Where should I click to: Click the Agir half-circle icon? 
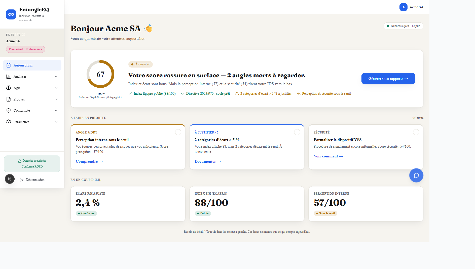(x=9, y=88)
